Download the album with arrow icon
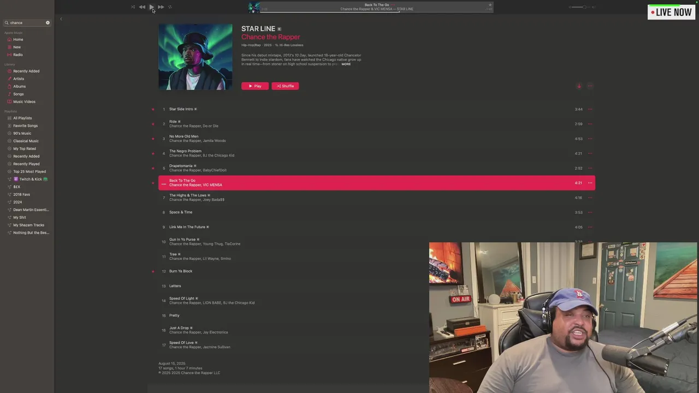This screenshot has height=393, width=699. 579,86
